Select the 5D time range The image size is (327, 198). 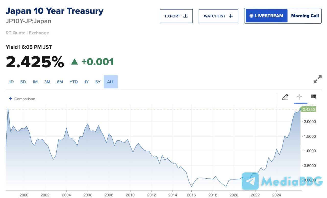point(23,82)
